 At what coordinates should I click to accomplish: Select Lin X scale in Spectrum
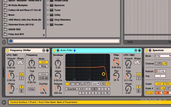click(x=157, y=88)
